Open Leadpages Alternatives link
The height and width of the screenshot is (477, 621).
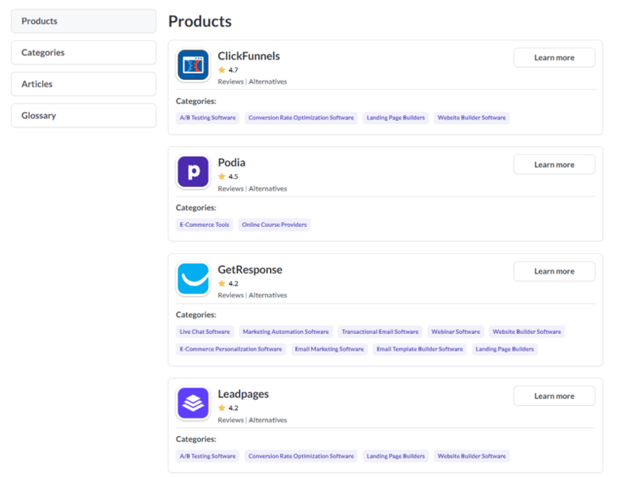click(268, 420)
